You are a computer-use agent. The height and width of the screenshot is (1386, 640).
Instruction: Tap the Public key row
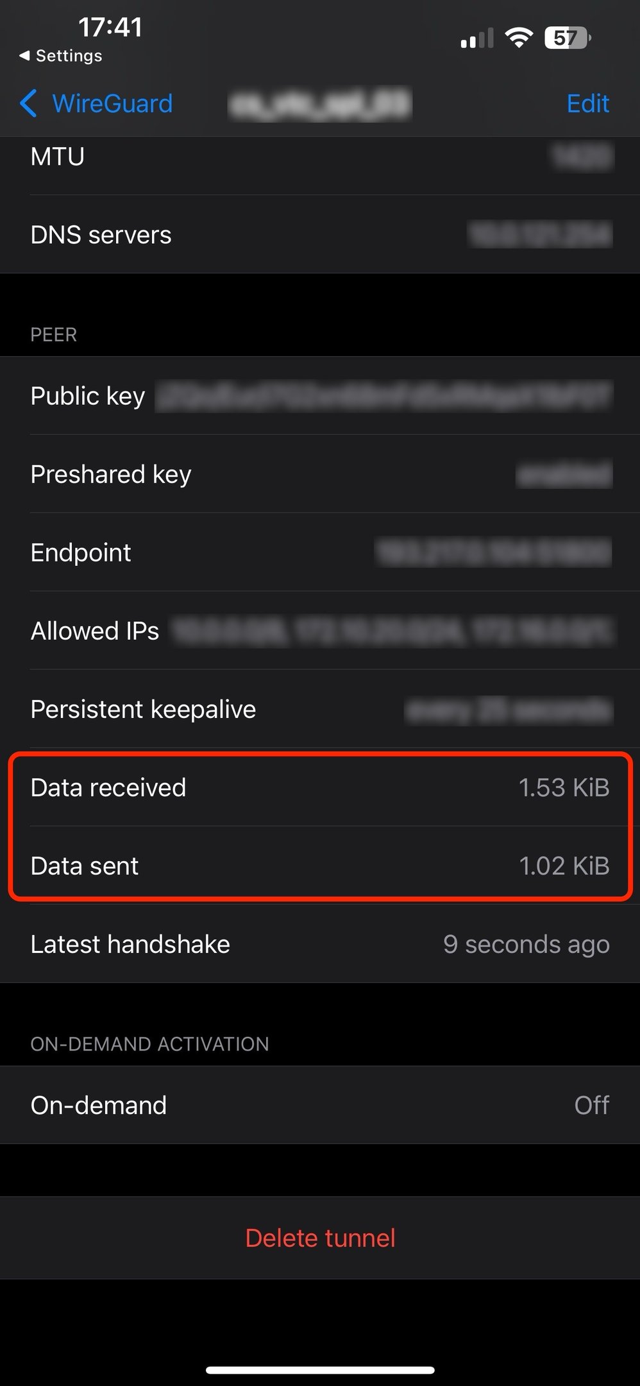click(320, 396)
